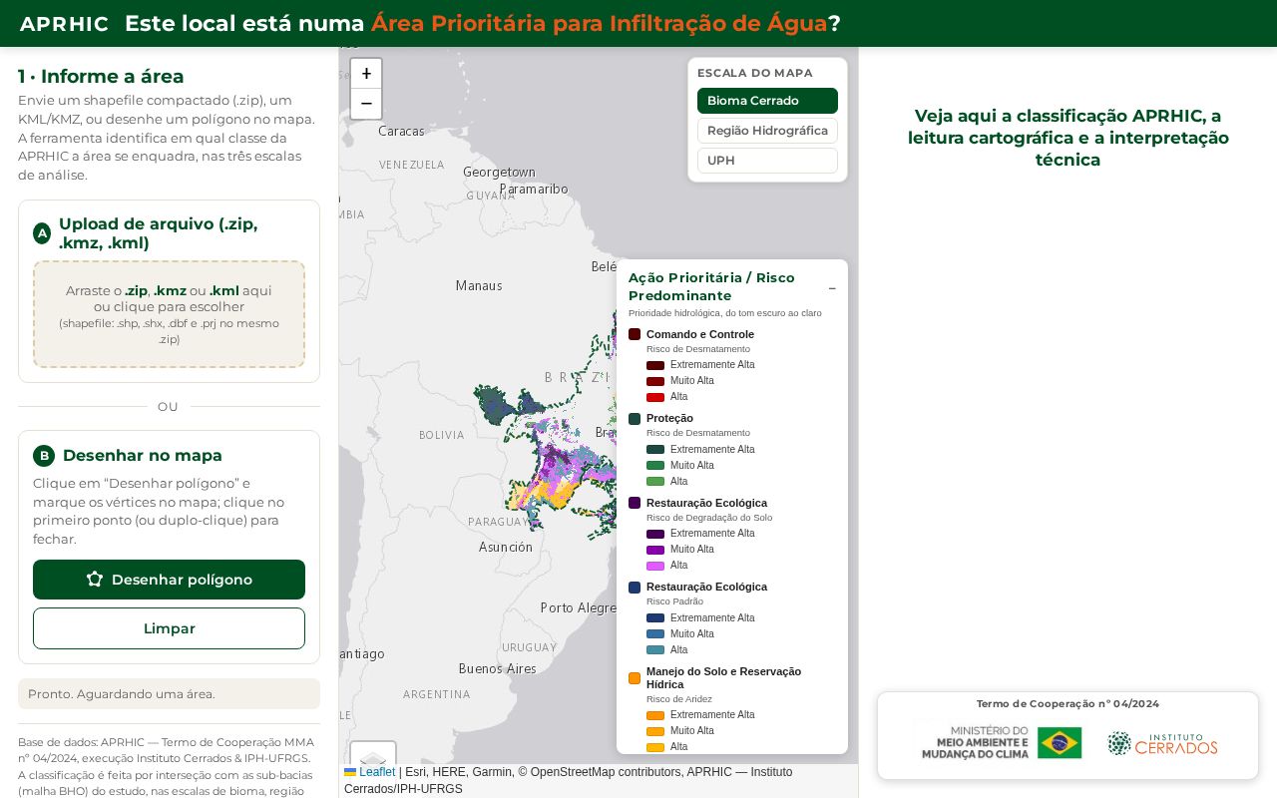This screenshot has height=798, width=1277.
Task: Click the Caracas map label
Action: click(401, 131)
